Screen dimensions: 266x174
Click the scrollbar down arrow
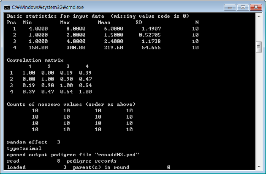(x=259, y=167)
